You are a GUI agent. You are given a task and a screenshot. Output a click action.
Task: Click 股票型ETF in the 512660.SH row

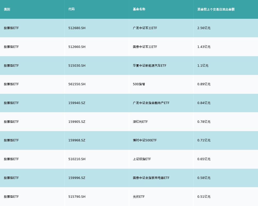click(11, 47)
